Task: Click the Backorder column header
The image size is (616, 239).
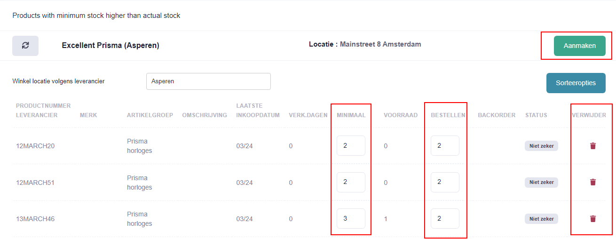Action: [497, 115]
